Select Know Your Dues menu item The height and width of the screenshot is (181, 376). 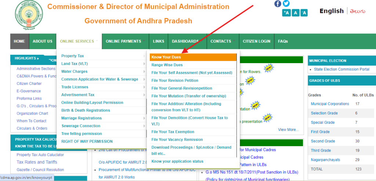click(x=166, y=57)
